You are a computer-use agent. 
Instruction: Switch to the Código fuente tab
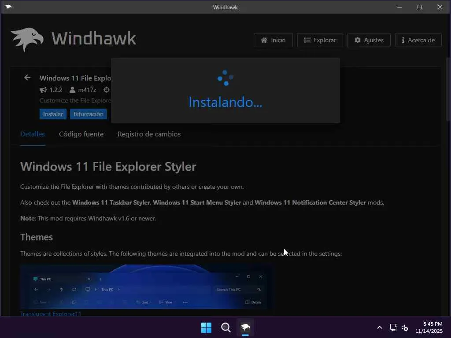(81, 134)
